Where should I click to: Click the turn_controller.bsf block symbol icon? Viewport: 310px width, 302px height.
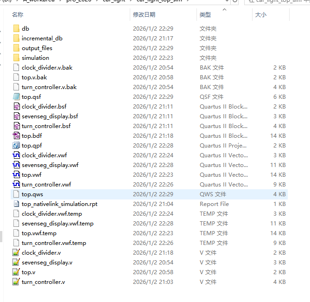pyautogui.click(x=17, y=126)
